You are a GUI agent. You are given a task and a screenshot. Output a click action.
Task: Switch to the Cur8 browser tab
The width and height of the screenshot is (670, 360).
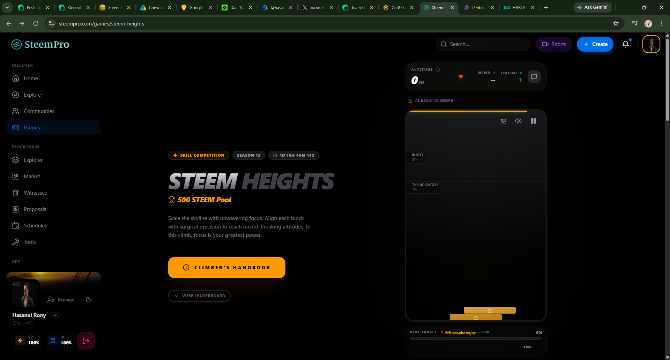[x=398, y=7]
